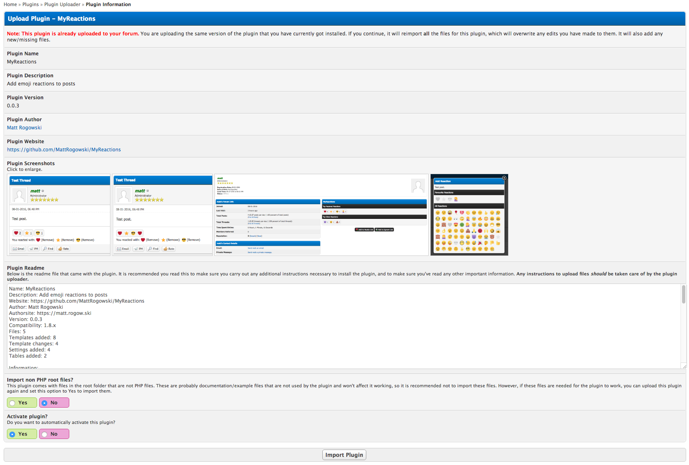Viewport: 689px width, 465px height.
Task: Open the user profile screenshot thumbnail
Action: (x=321, y=215)
